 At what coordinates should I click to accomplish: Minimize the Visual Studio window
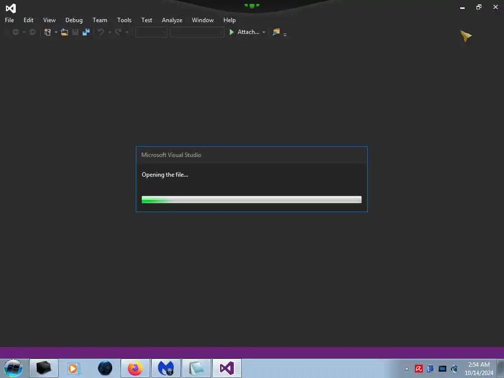tap(462, 7)
